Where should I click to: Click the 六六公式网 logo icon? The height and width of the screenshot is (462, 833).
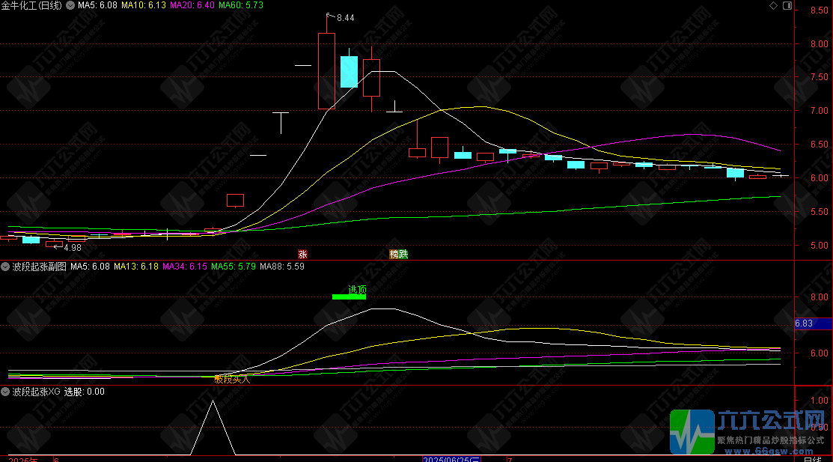(x=692, y=432)
